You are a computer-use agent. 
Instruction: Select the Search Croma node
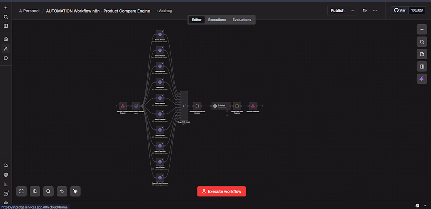(160, 130)
